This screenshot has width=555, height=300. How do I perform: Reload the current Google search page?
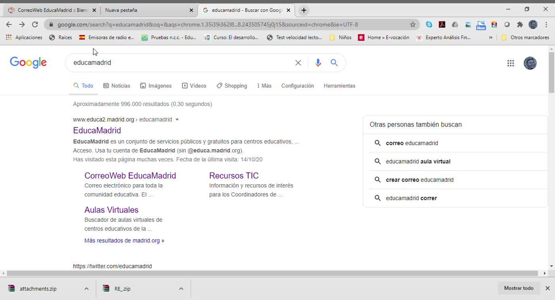tap(35, 25)
